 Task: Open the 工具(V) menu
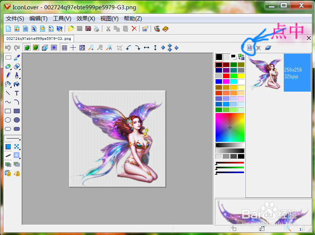(62, 19)
